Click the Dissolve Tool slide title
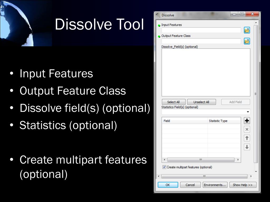Image resolution: width=270 pixels, height=202 pixels. (99, 24)
